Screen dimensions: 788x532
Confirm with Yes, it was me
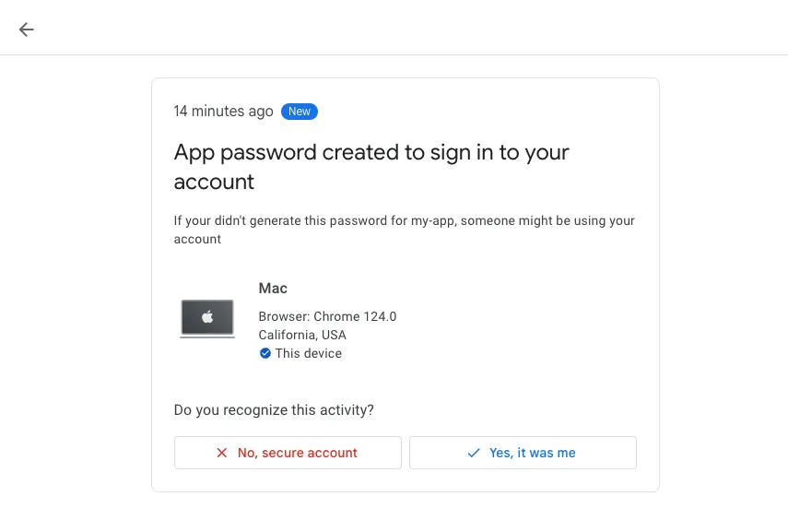point(523,453)
